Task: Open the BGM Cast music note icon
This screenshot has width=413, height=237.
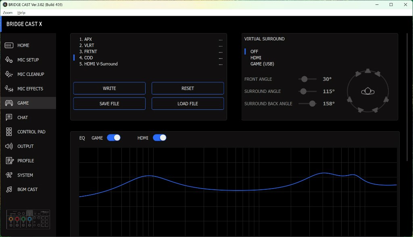Action: point(9,189)
